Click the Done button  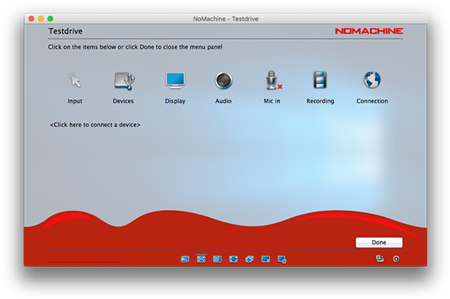[379, 242]
